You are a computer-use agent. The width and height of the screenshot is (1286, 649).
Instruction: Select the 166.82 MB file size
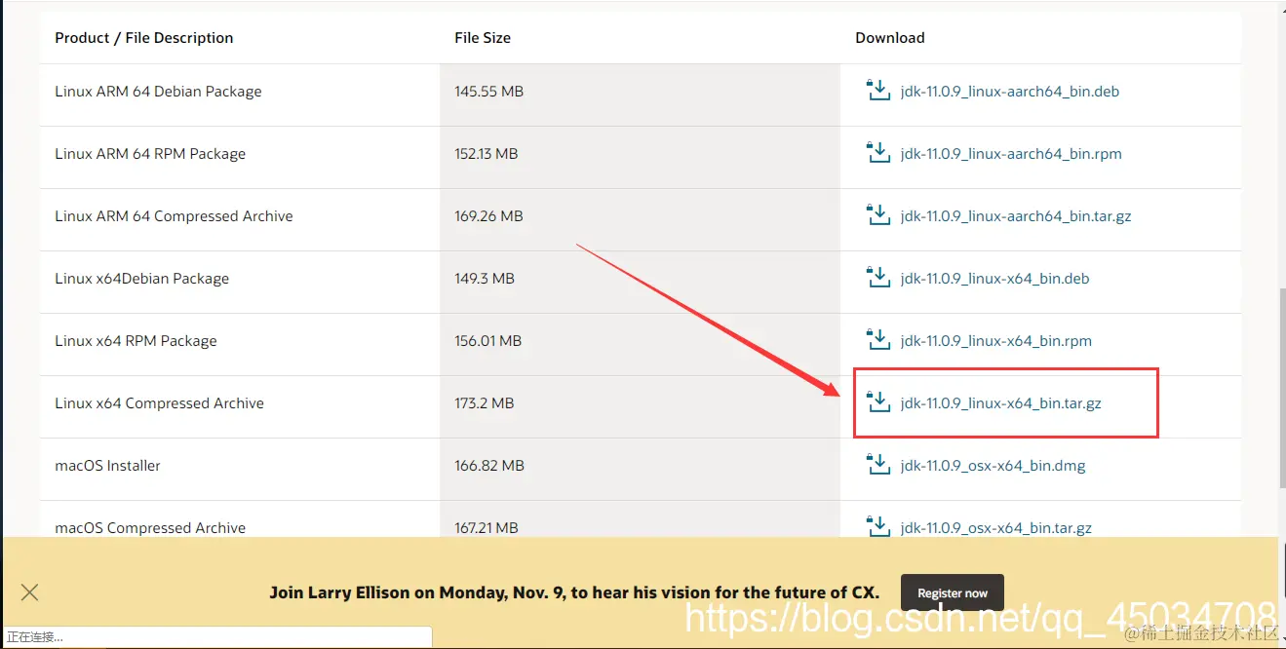coord(489,466)
